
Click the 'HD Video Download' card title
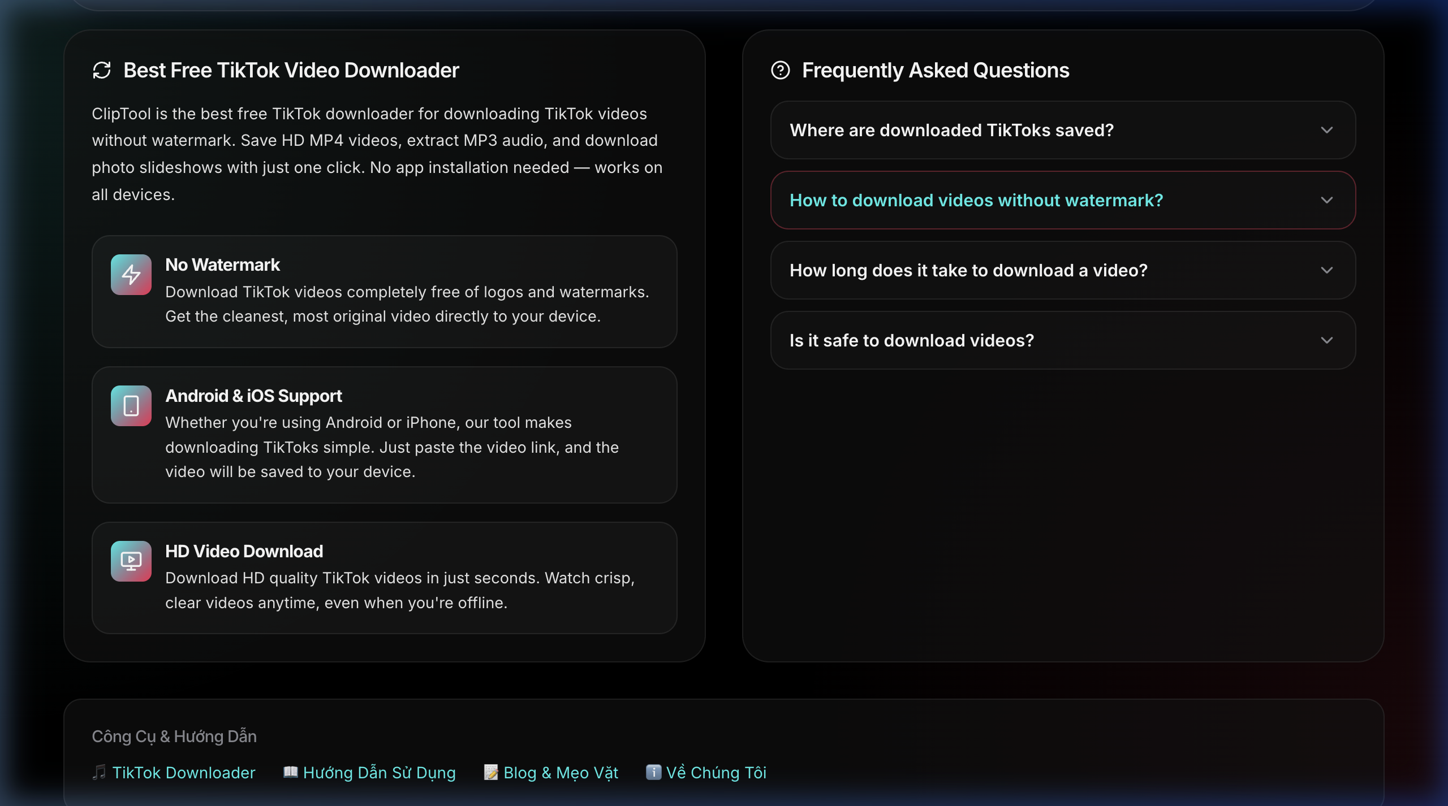pos(244,552)
